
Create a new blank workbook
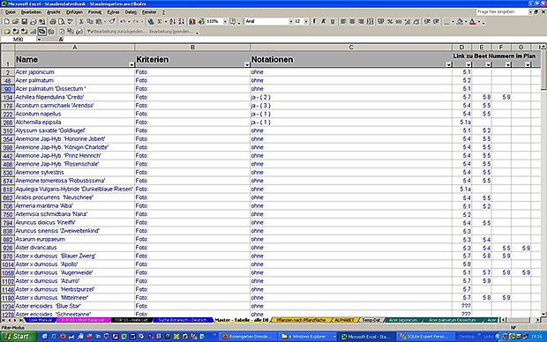pyautogui.click(x=7, y=22)
